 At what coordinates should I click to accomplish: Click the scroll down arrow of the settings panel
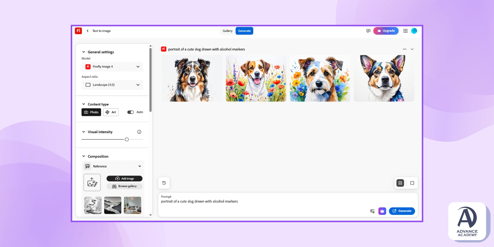[151, 215]
